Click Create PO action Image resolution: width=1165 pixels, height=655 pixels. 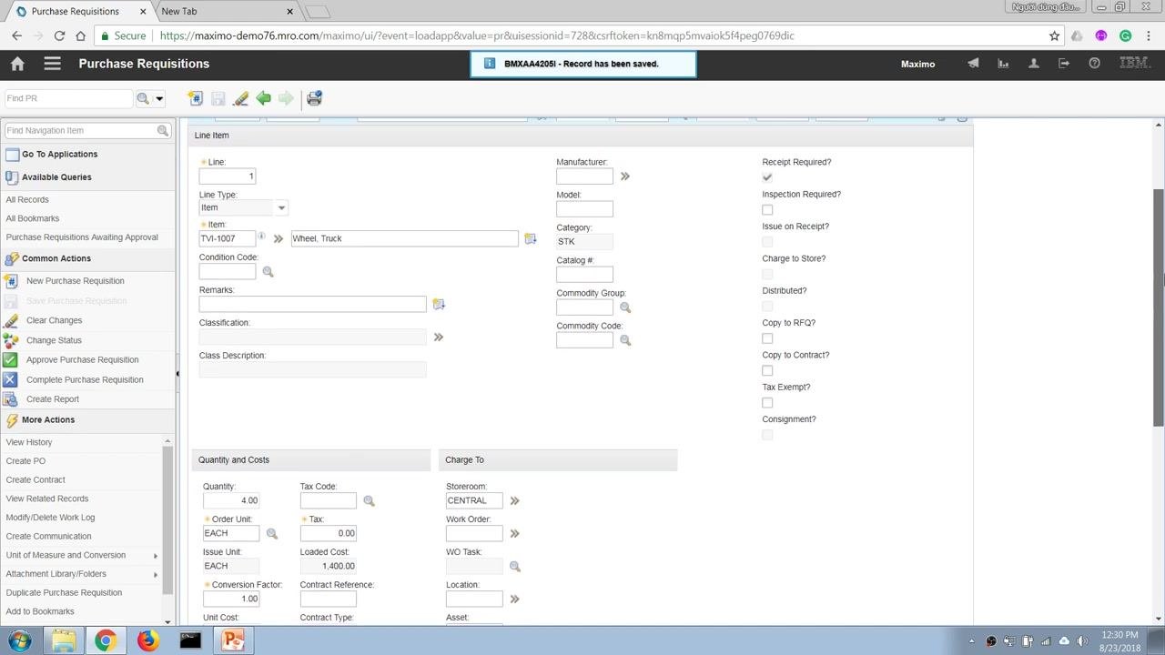[25, 461]
